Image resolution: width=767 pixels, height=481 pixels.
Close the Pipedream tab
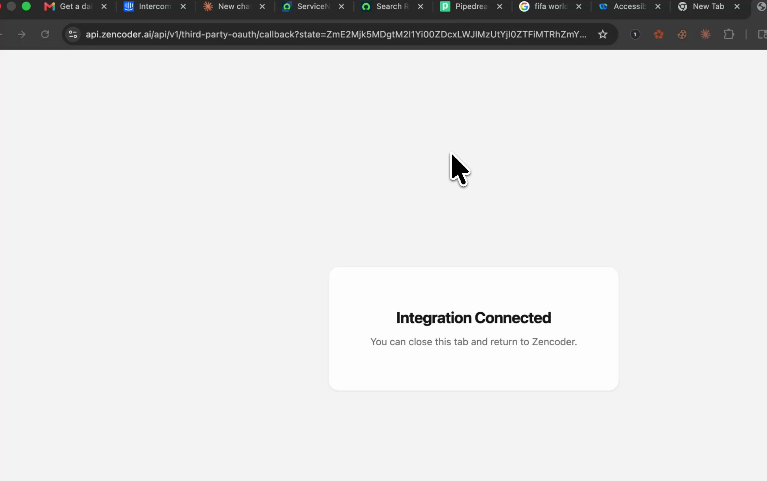[499, 7]
